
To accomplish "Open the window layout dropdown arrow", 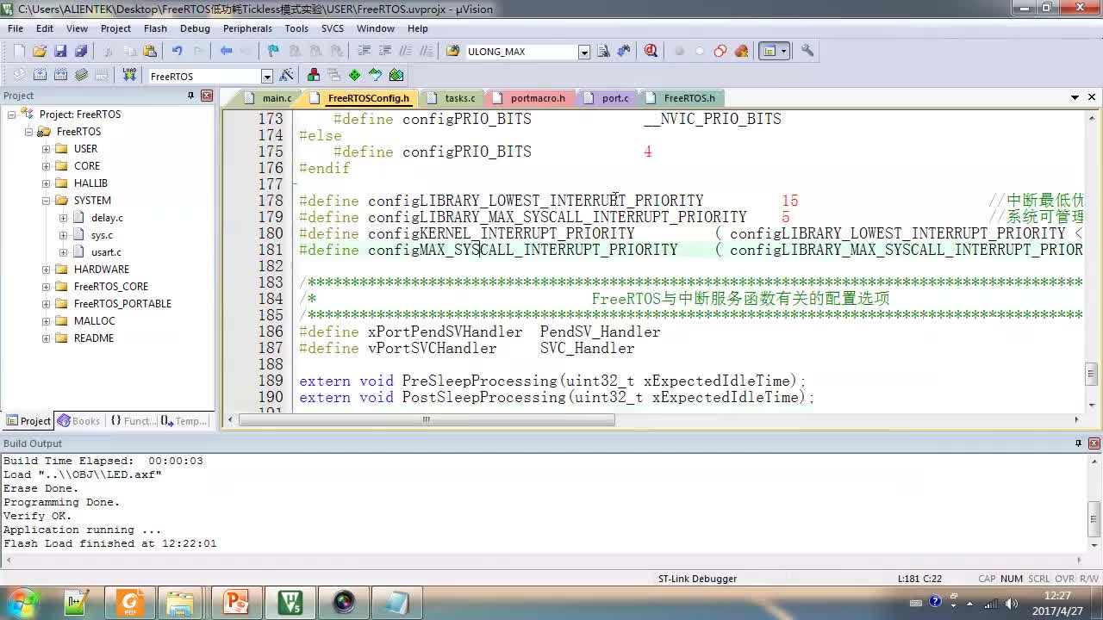I will [783, 51].
